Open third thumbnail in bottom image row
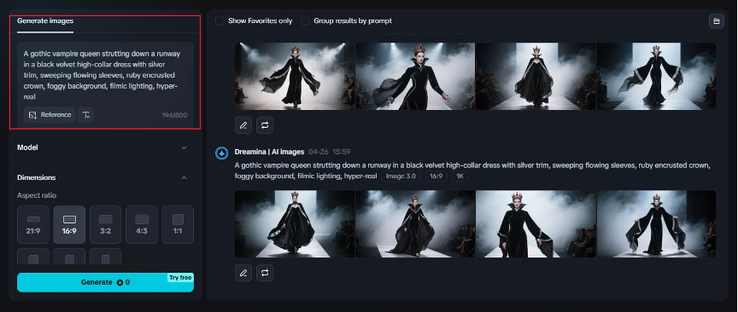The image size is (738, 312). pos(536,223)
